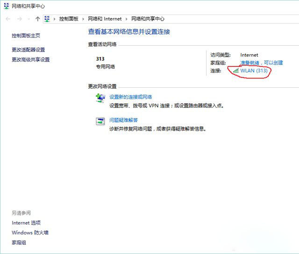Click the forward navigation arrow
This screenshot has width=299, height=254.
19,19
